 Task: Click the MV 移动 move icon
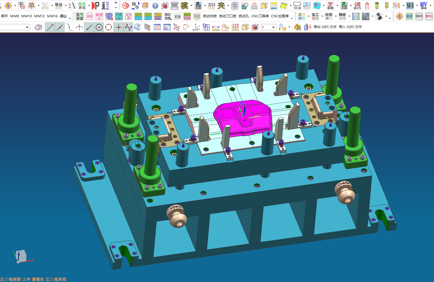coord(424,5)
